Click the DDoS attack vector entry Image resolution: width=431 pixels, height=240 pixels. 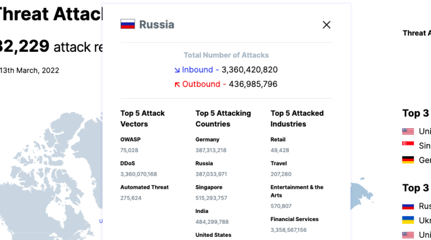pyautogui.click(x=128, y=163)
